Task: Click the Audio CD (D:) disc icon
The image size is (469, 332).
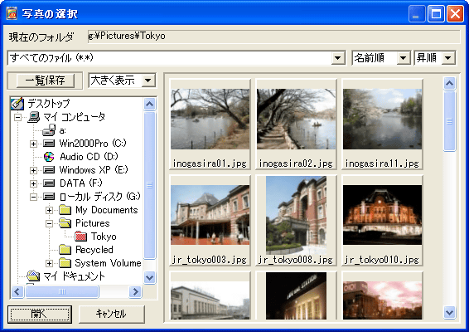Action: click(49, 156)
